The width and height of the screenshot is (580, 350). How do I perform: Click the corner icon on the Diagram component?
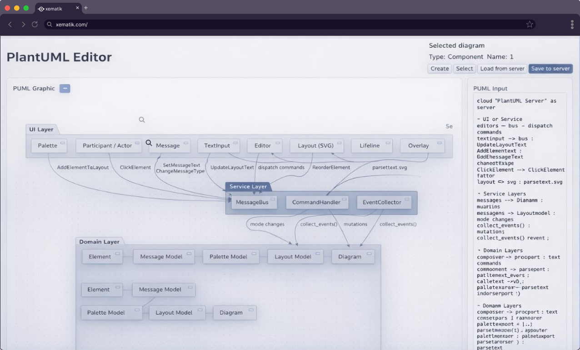(369, 253)
